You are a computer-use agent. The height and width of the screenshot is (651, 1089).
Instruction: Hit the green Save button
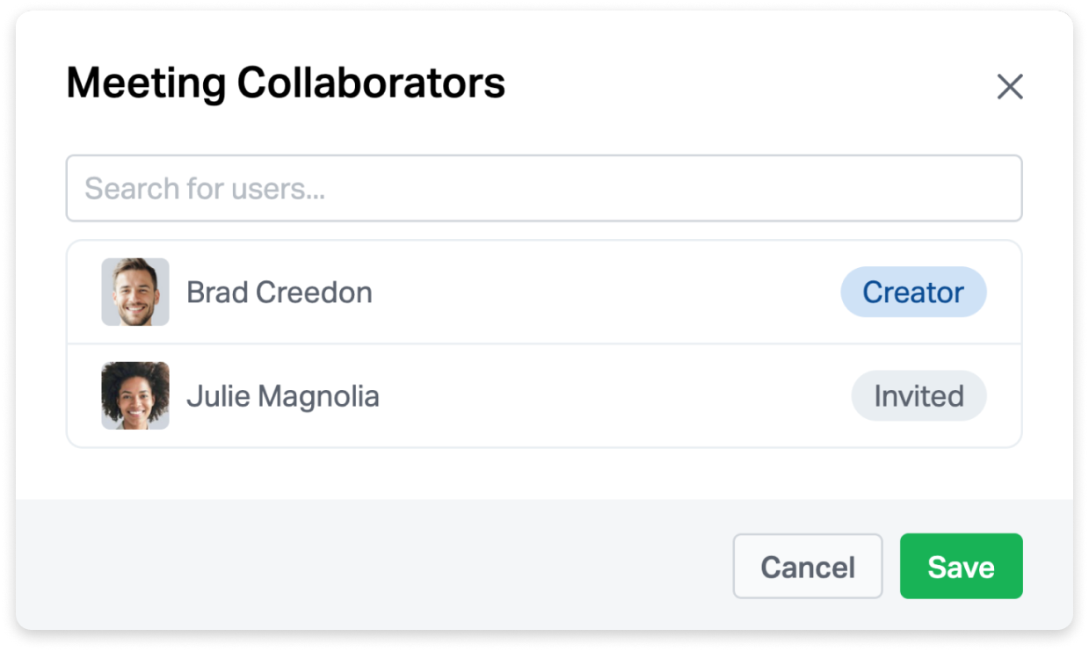961,567
